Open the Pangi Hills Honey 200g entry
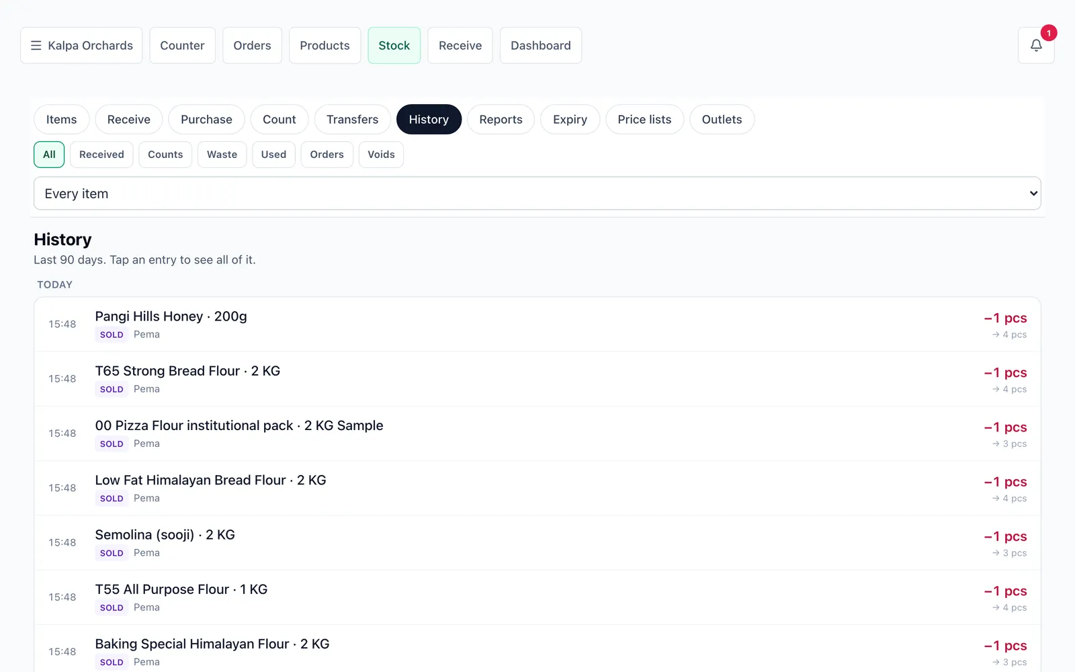The image size is (1075, 672). 537,325
